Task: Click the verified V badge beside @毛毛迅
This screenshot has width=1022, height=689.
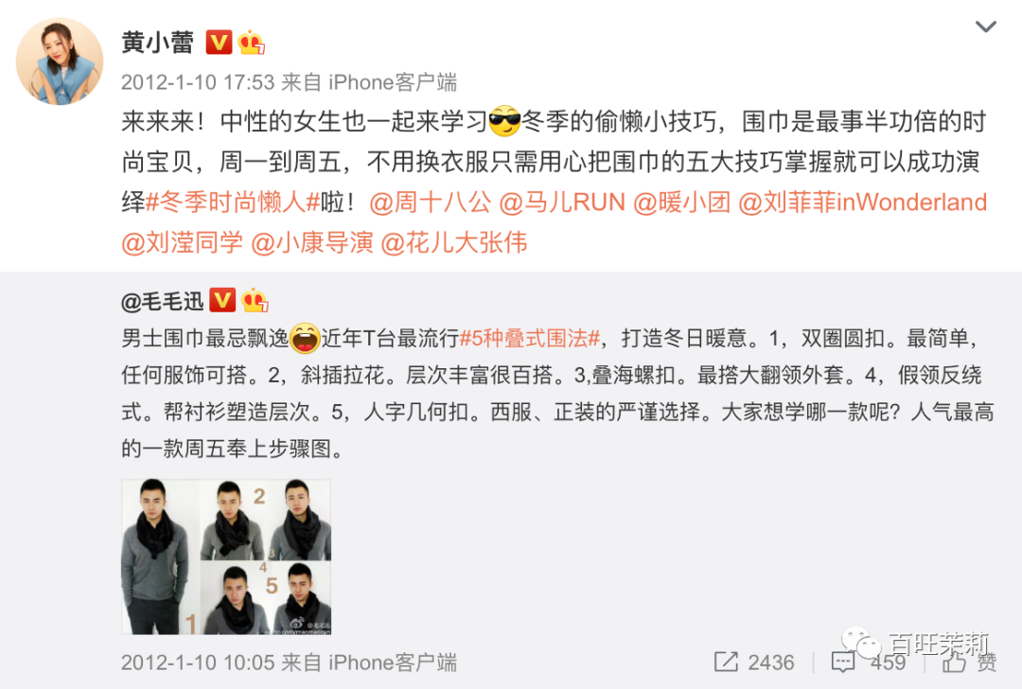Action: coord(222,301)
